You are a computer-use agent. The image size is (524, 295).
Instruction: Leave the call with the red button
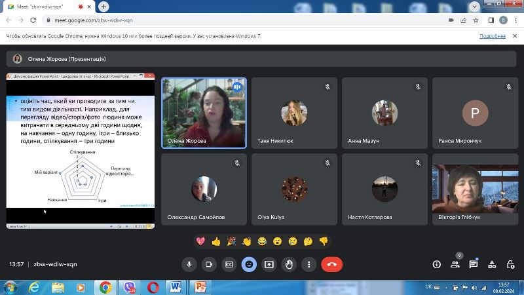click(x=332, y=264)
